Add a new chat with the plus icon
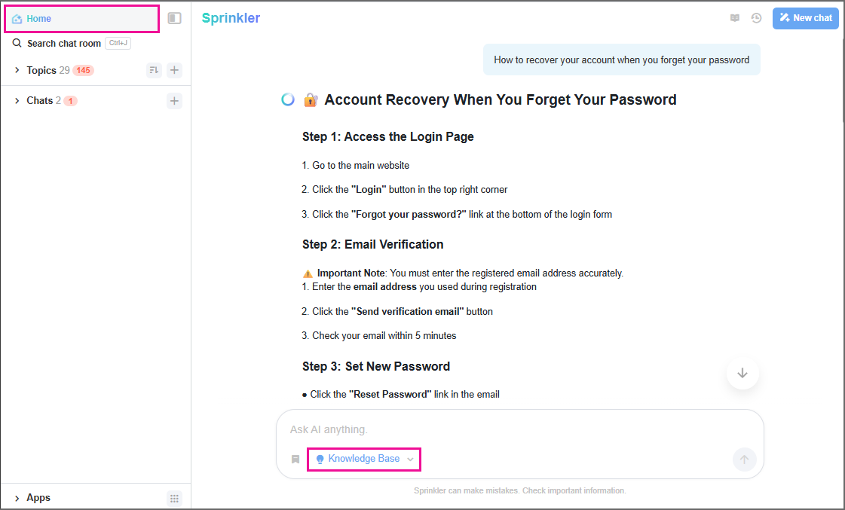The width and height of the screenshot is (845, 510). point(175,100)
